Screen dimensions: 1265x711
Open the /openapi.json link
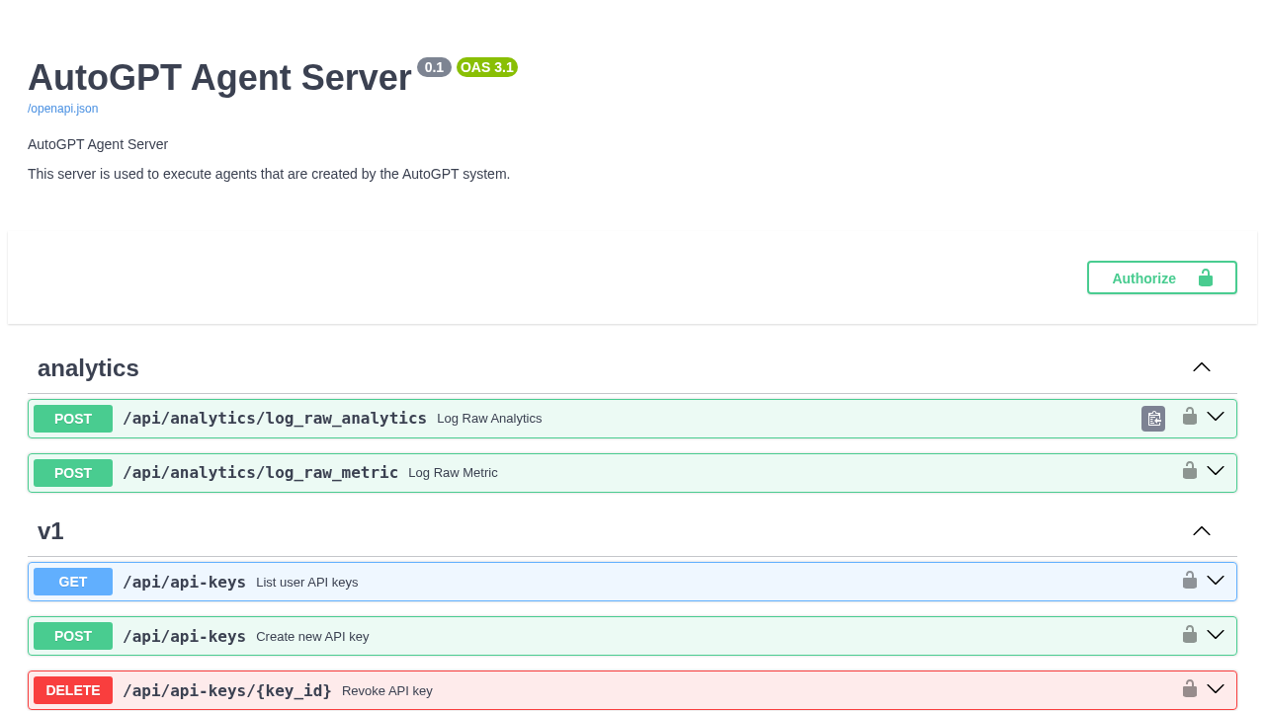pyautogui.click(x=62, y=109)
